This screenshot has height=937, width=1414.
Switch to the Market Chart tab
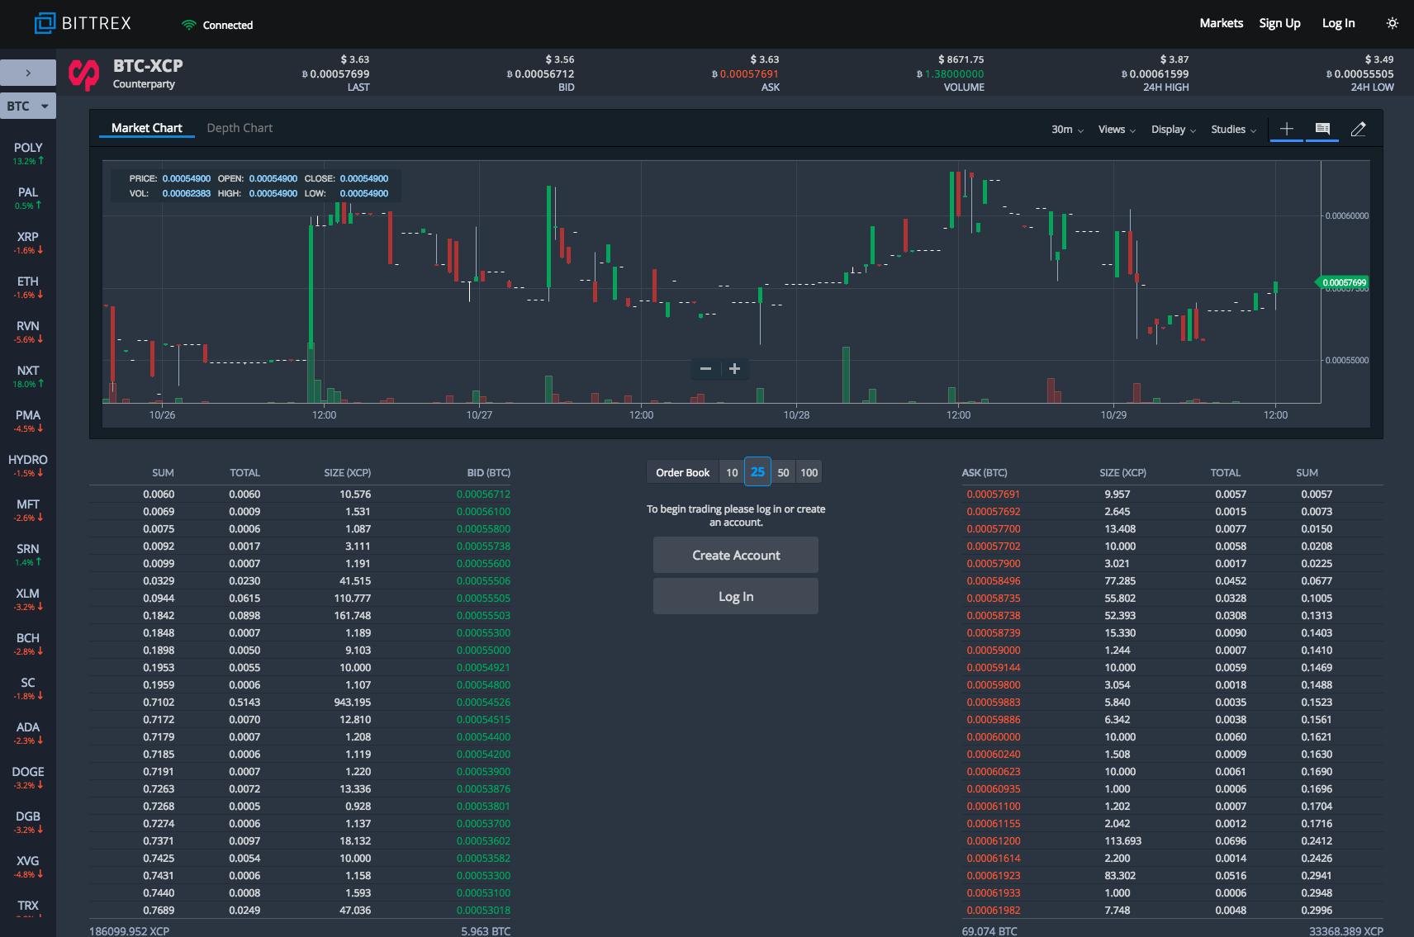(147, 128)
